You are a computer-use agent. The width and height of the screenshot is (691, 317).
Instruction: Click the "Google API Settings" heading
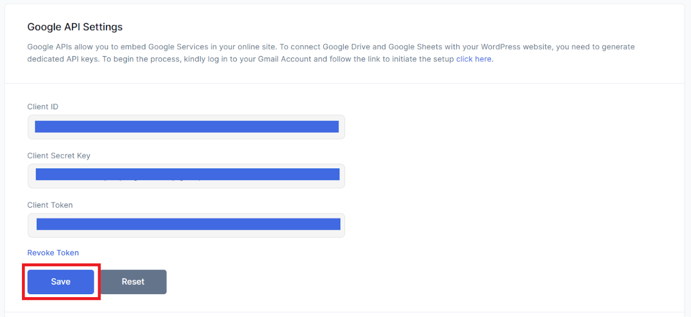click(75, 27)
